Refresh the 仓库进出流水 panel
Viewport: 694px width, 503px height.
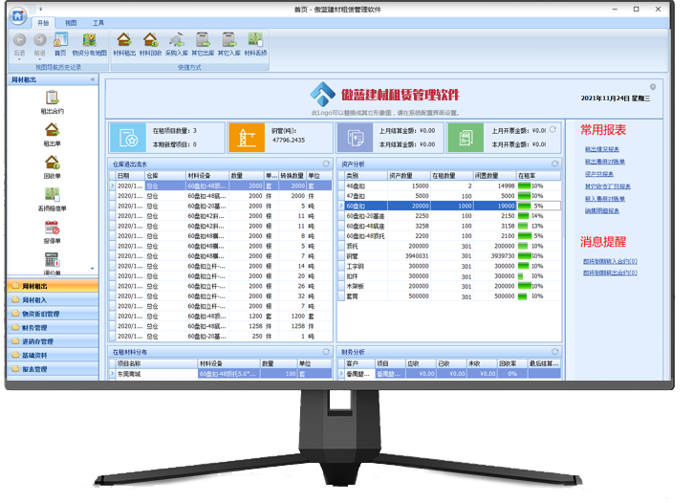tap(327, 164)
